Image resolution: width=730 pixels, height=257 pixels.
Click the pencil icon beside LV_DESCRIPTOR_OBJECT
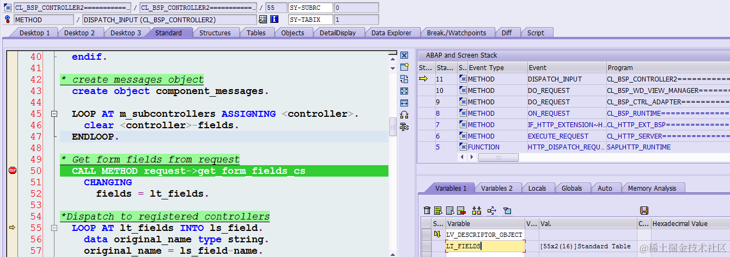coord(437,235)
